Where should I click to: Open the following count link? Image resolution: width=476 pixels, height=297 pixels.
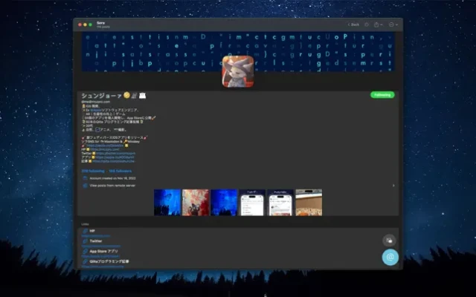coord(93,171)
